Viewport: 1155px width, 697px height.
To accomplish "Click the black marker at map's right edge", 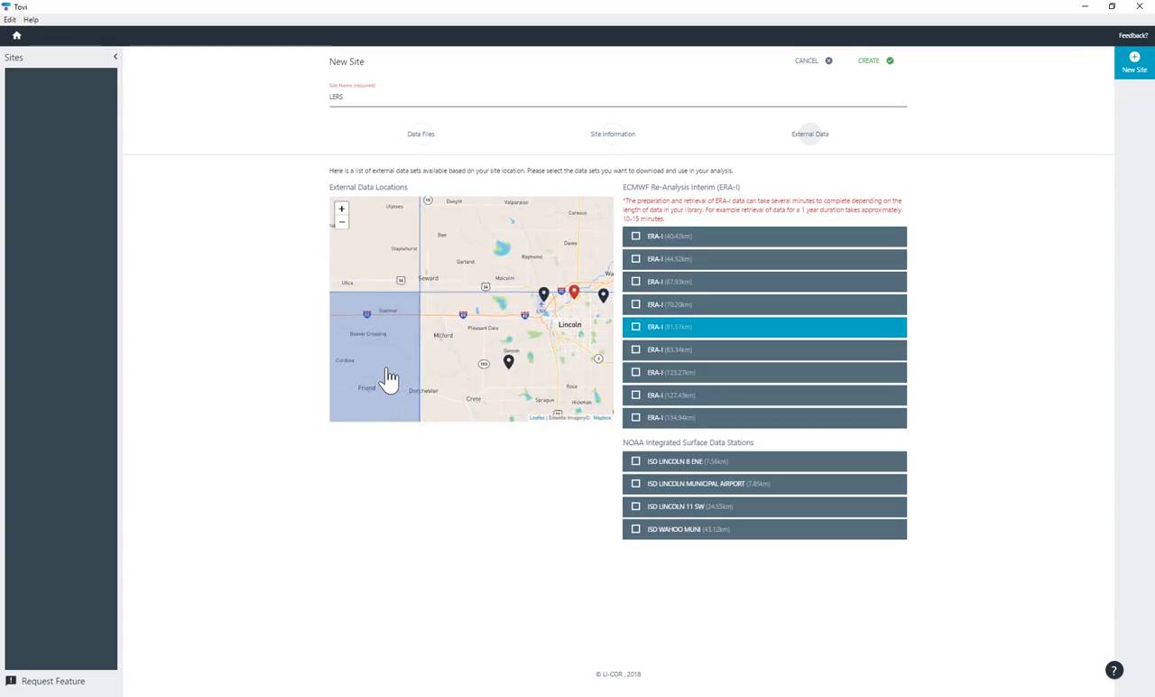I will (x=603, y=294).
